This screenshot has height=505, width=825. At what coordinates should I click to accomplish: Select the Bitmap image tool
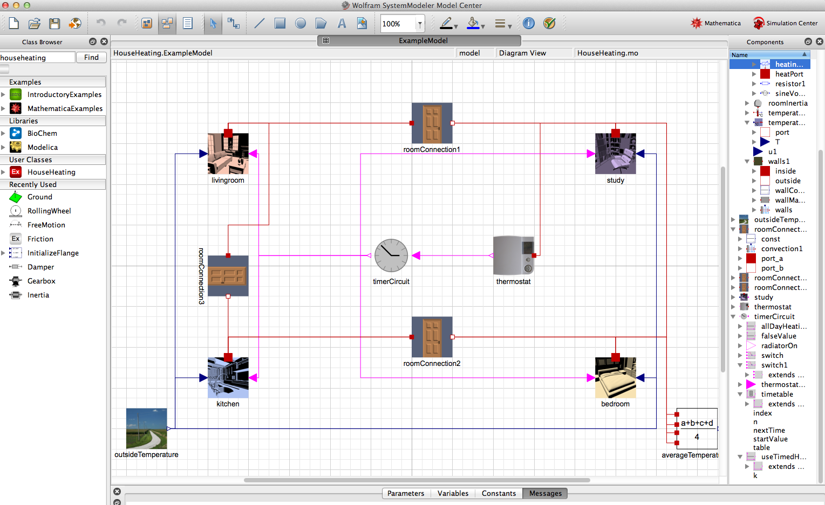click(x=362, y=23)
